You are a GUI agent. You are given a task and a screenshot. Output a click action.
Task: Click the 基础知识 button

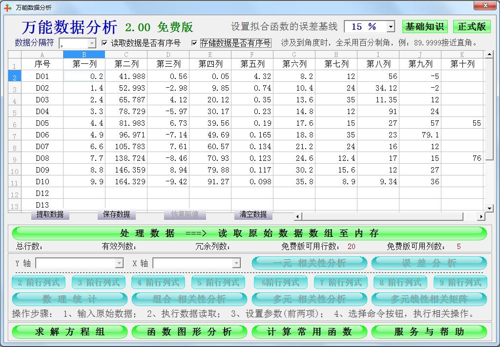pos(425,26)
